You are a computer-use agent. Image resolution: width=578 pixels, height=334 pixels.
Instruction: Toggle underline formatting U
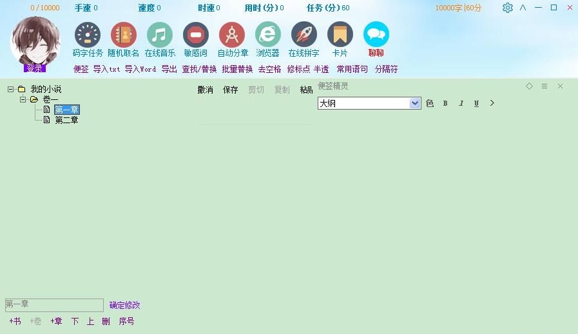click(x=476, y=103)
